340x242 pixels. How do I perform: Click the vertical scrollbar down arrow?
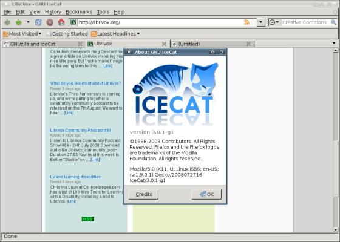(336, 230)
